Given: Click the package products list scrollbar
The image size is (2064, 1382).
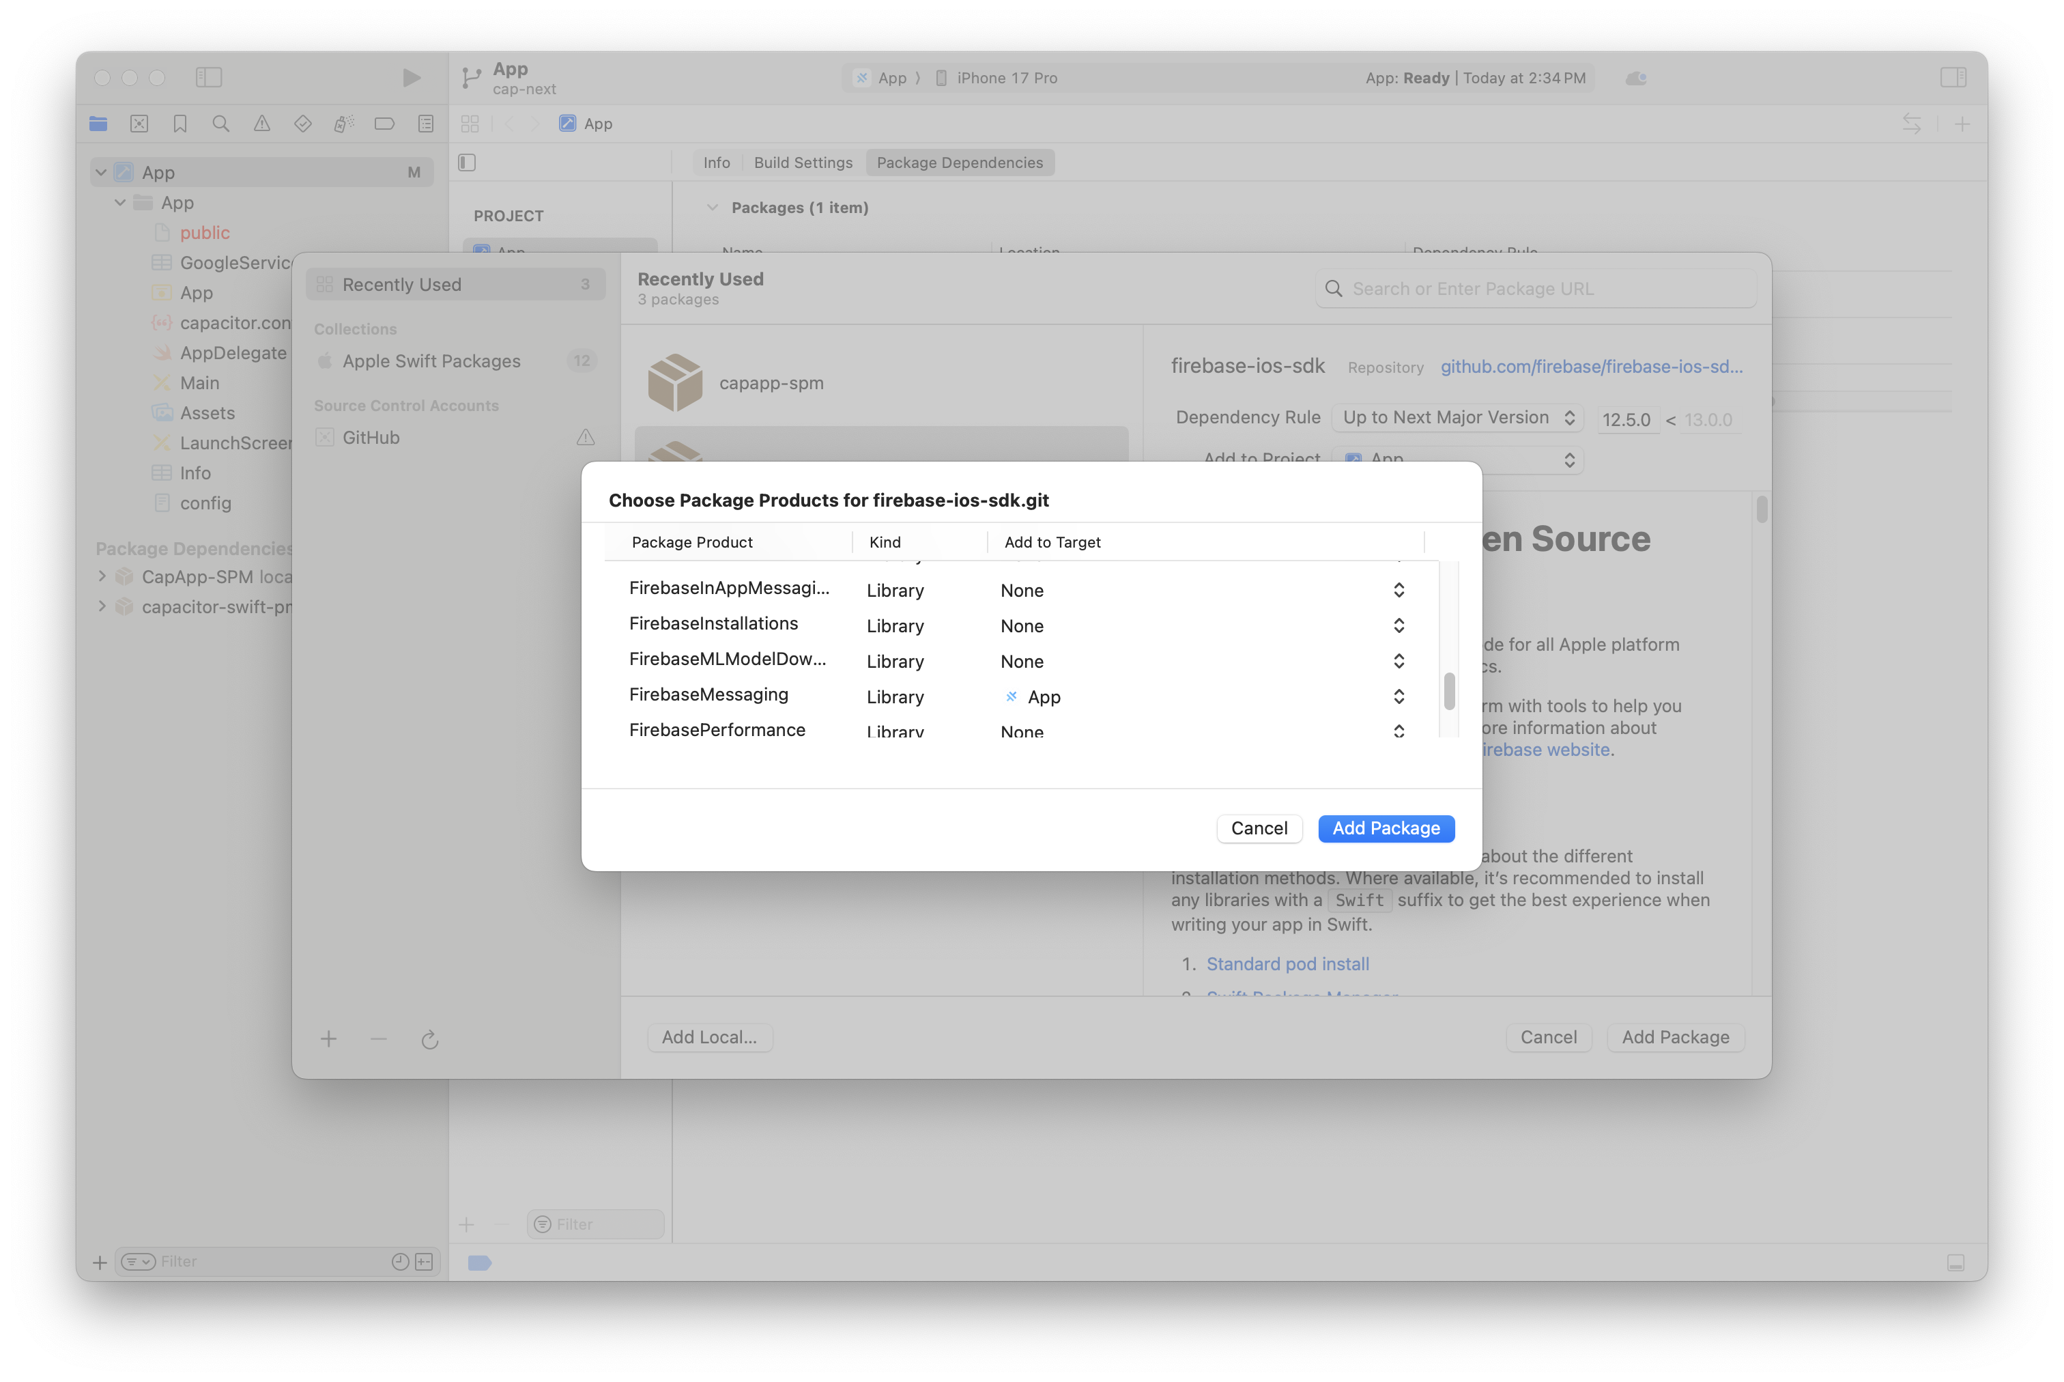Looking at the screenshot, I should (x=1449, y=691).
